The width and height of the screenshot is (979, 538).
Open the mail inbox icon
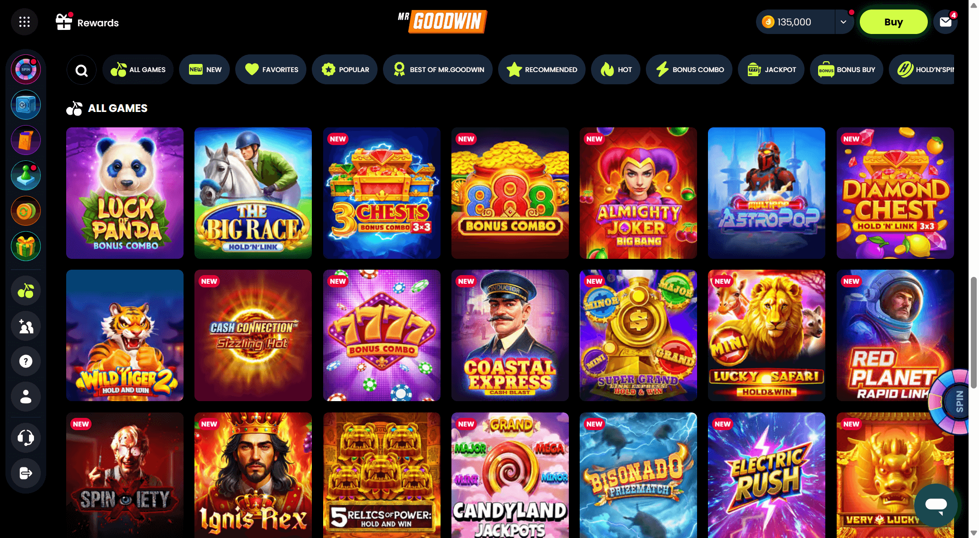(x=945, y=22)
